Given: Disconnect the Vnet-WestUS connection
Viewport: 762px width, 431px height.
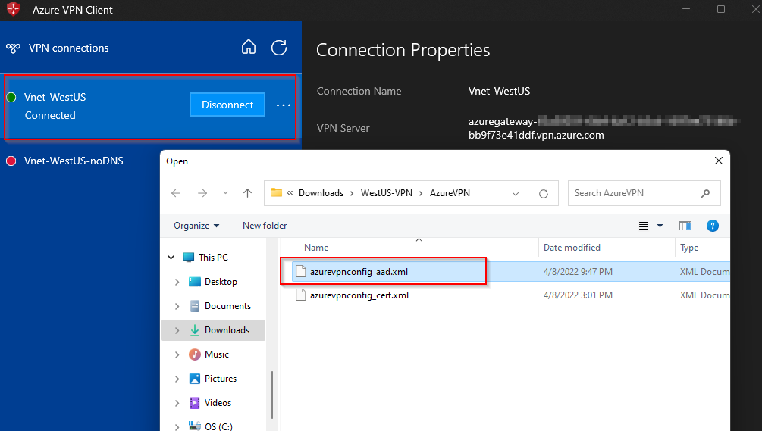Looking at the screenshot, I should 227,105.
